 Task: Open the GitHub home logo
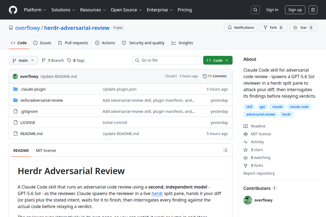[x=13, y=10]
